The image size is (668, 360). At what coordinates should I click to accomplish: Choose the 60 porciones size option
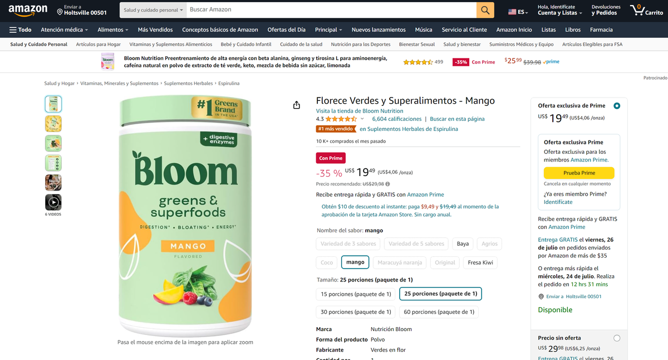pos(439,312)
